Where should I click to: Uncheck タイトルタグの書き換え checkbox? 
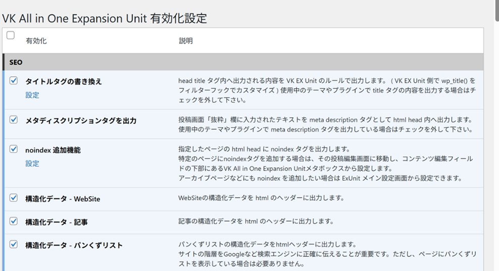(13, 80)
